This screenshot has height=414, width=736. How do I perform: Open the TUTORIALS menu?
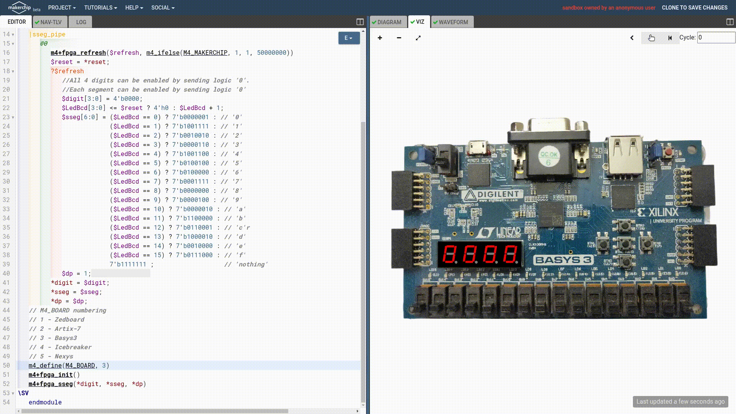pyautogui.click(x=100, y=8)
